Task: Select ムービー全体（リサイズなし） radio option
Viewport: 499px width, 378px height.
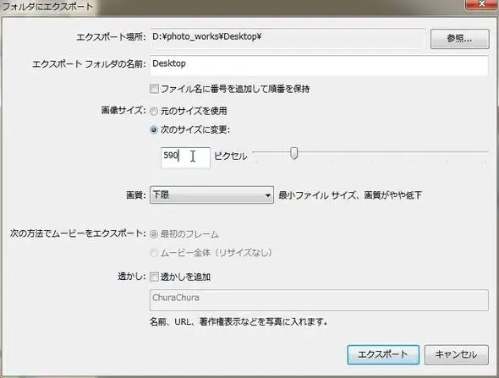Action: (154, 253)
